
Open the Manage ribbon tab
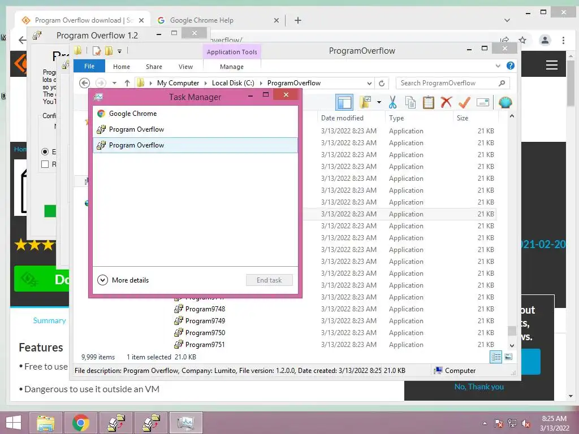232,67
